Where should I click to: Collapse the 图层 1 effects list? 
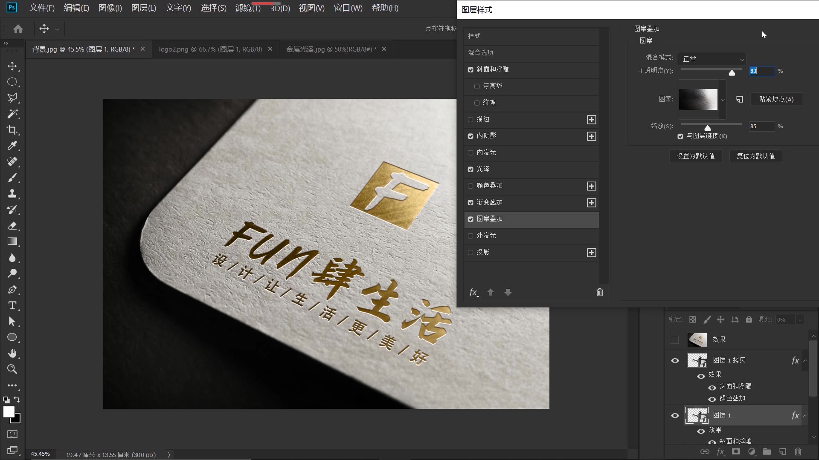[x=805, y=416]
